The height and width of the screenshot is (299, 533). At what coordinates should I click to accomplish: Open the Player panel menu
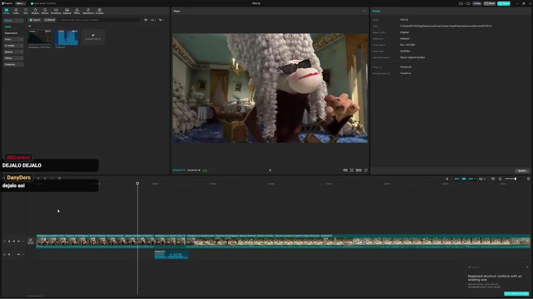point(364,11)
